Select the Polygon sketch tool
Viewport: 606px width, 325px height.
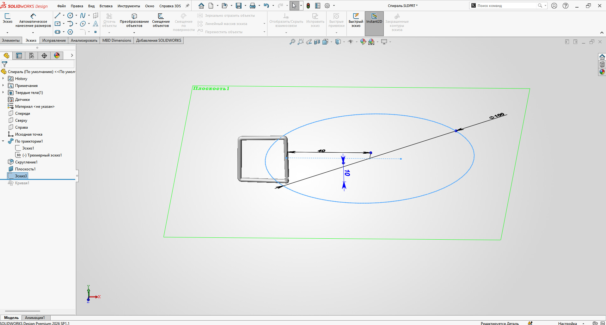70,32
